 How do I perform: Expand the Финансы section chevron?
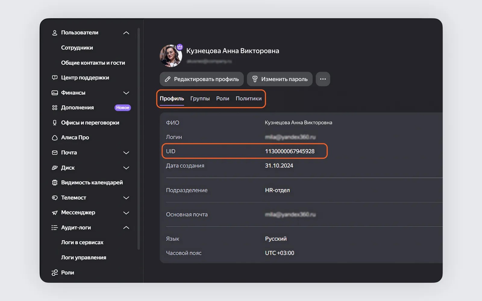126,93
